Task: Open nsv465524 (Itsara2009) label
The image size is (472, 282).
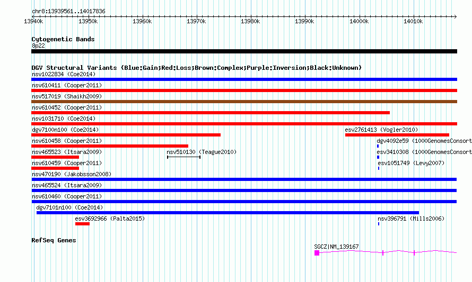Action: [x=67, y=185]
